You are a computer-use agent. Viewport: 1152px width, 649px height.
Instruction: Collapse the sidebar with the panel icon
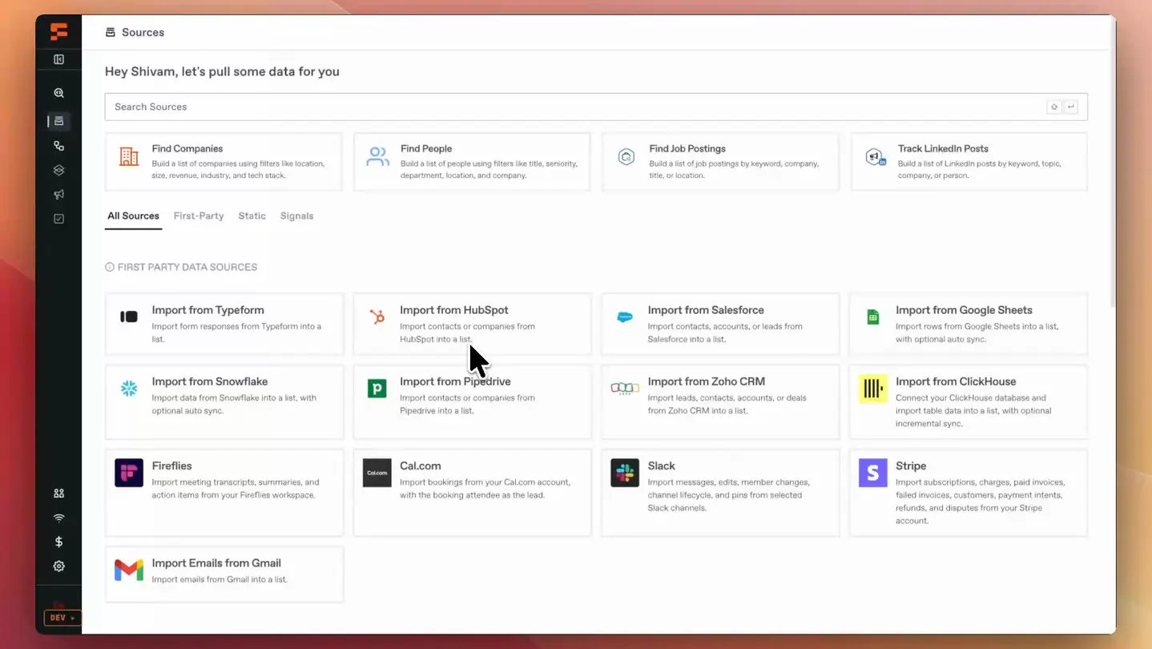point(58,59)
